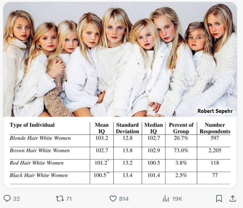Click the 19K views count

tap(177, 199)
